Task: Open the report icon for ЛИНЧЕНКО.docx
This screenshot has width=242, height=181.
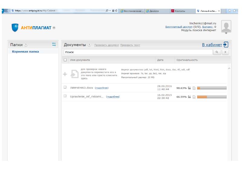Action: click(x=189, y=88)
